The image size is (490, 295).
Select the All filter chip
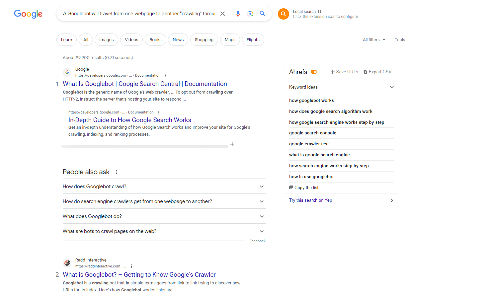pyautogui.click(x=86, y=40)
